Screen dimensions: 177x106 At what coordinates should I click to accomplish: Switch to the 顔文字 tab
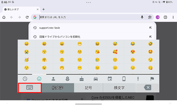[x=119, y=88]
